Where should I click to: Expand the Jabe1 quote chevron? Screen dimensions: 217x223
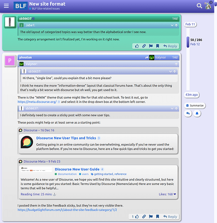tap(172, 25)
